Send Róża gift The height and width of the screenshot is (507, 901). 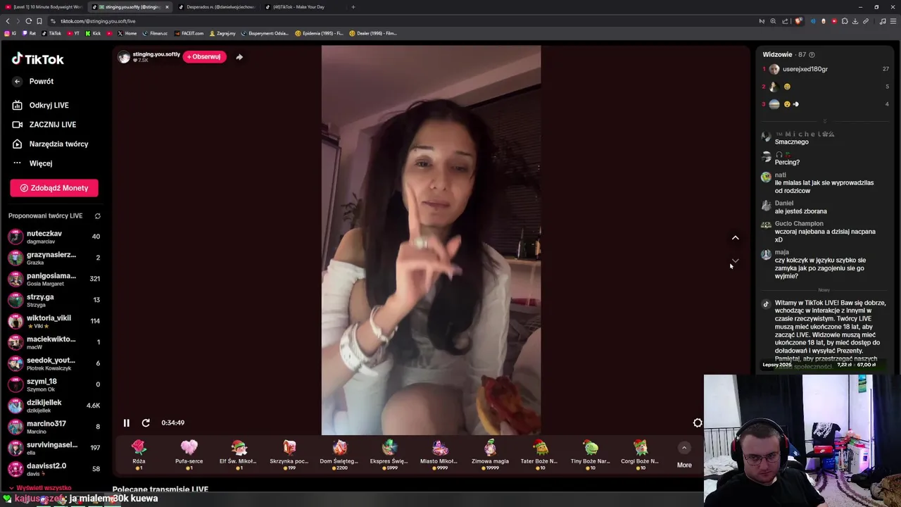[x=139, y=455]
